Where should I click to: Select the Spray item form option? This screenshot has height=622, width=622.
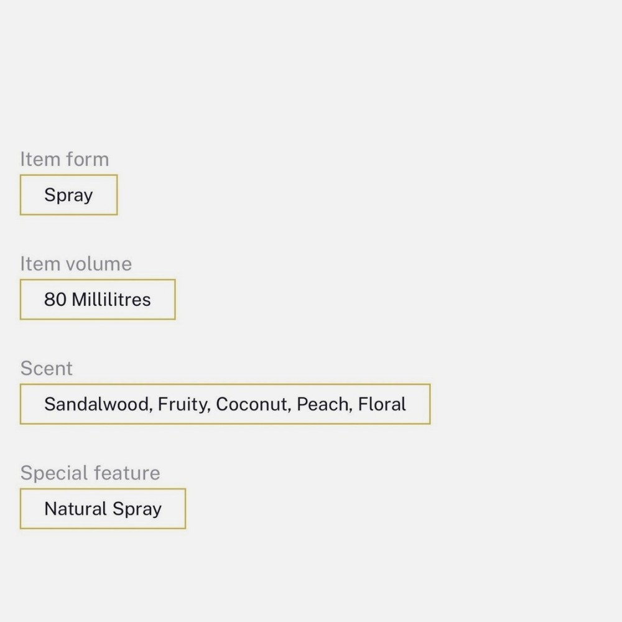[x=68, y=195]
